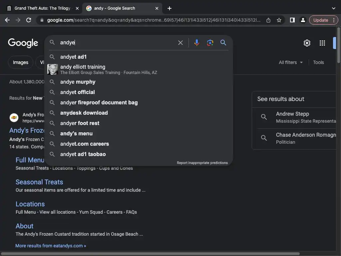Image resolution: width=341 pixels, height=256 pixels.
Task: Click the horizontal scrollbar at bottom
Action: [150, 254]
